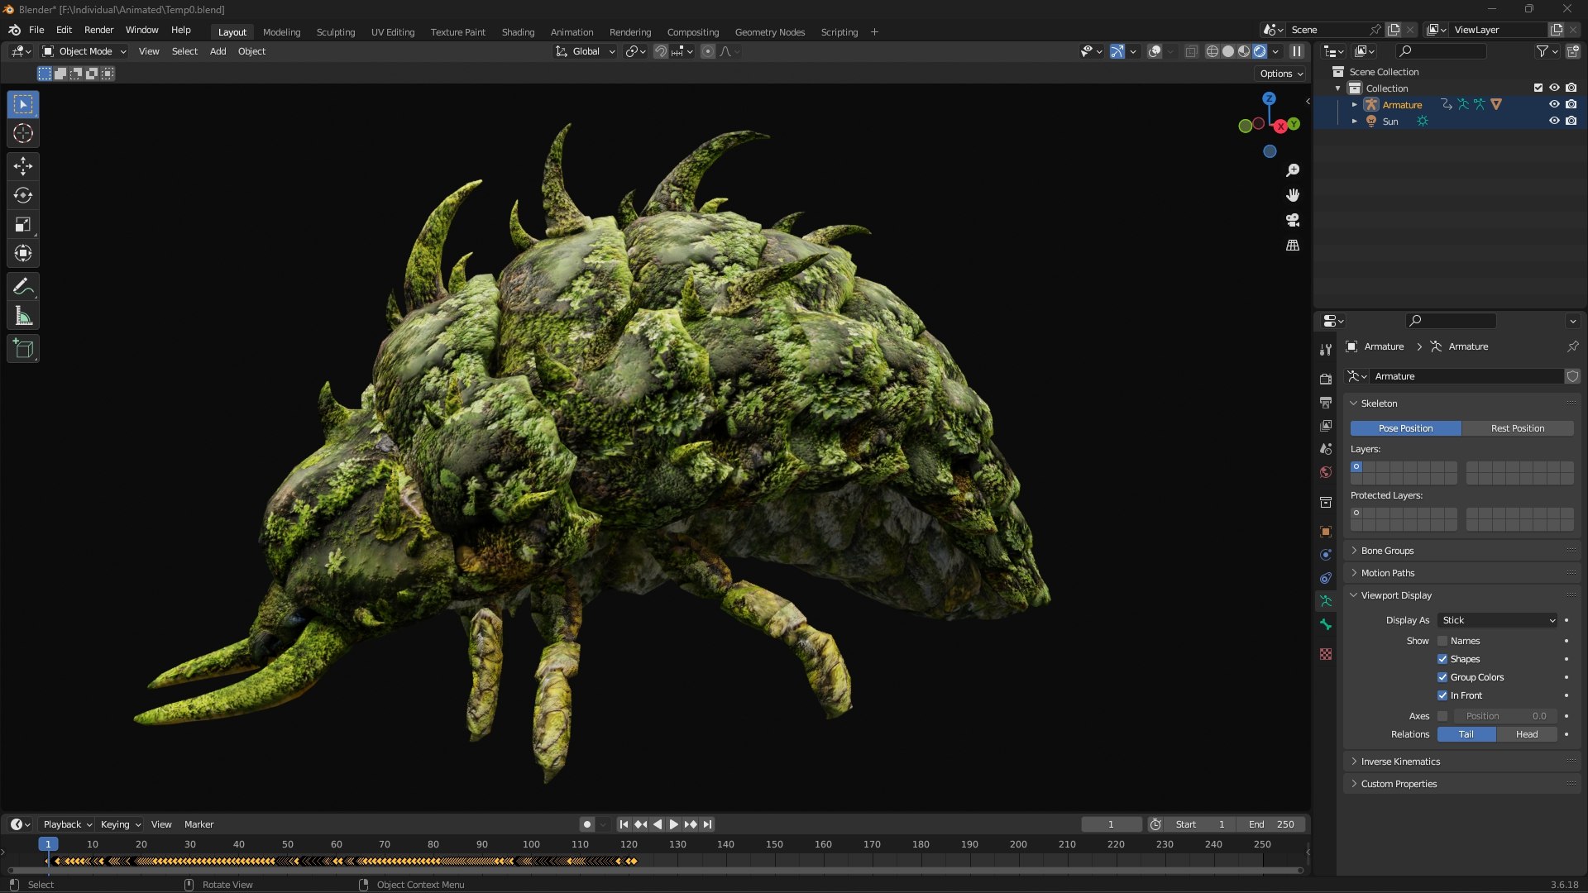Open the World properties tab icon

pyautogui.click(x=1326, y=472)
